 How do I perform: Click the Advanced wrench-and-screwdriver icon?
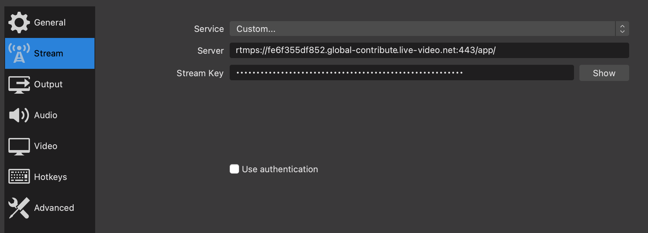tap(19, 208)
